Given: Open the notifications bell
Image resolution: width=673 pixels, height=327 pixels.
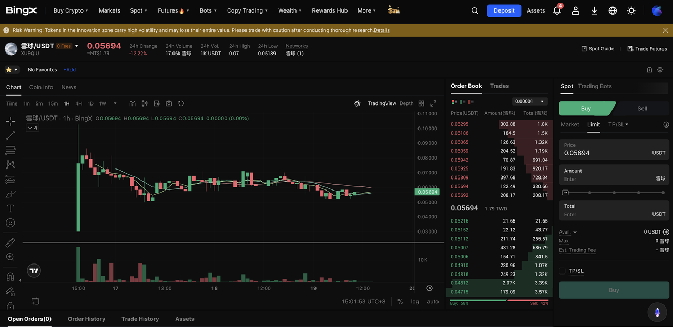Looking at the screenshot, I should [x=557, y=10].
